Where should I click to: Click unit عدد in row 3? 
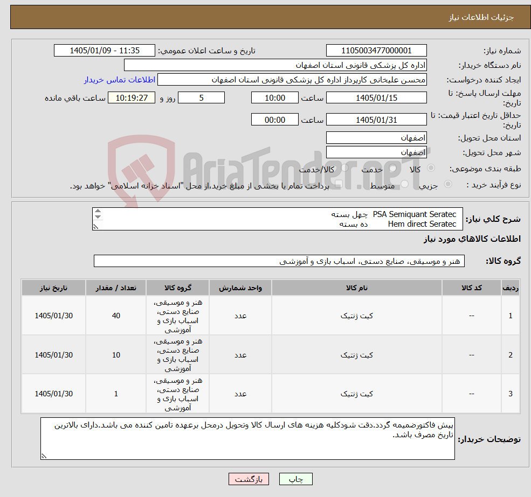(240, 394)
